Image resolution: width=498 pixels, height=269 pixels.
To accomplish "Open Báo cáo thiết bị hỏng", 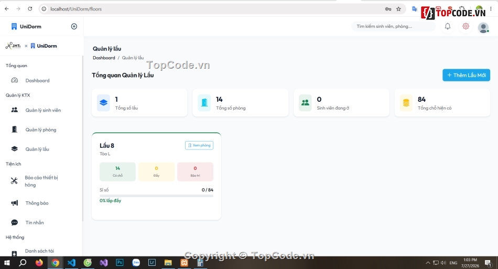I will click(x=41, y=181).
